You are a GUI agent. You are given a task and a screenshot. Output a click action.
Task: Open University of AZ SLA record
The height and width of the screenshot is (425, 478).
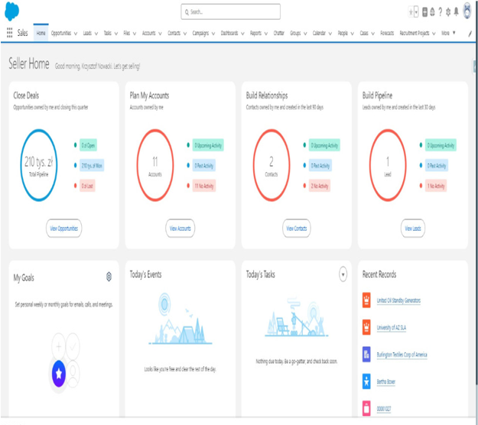(392, 327)
